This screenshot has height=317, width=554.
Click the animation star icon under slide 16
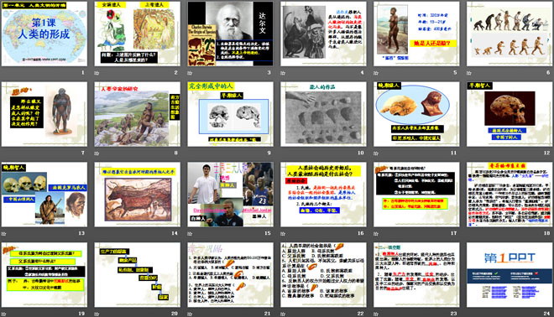pos(283,233)
